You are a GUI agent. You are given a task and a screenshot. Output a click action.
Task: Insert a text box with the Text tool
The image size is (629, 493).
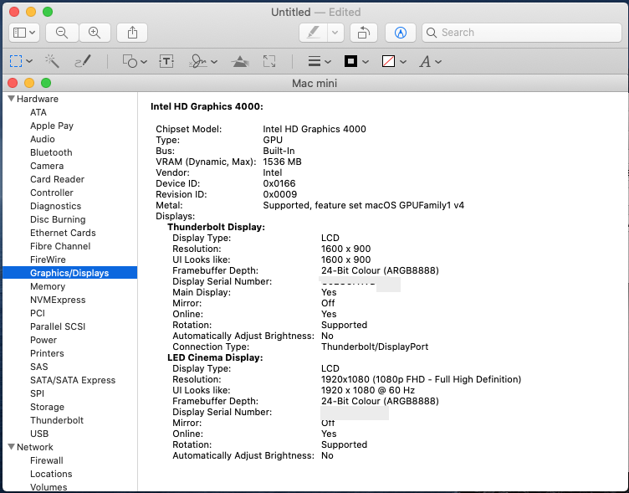tap(166, 61)
